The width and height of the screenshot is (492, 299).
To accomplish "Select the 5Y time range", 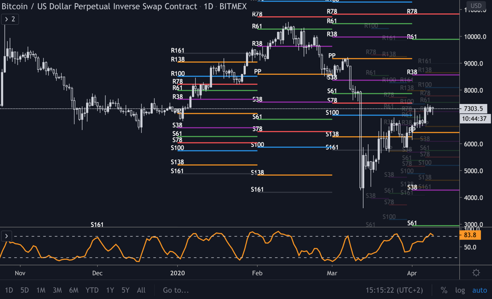I will pos(125,290).
